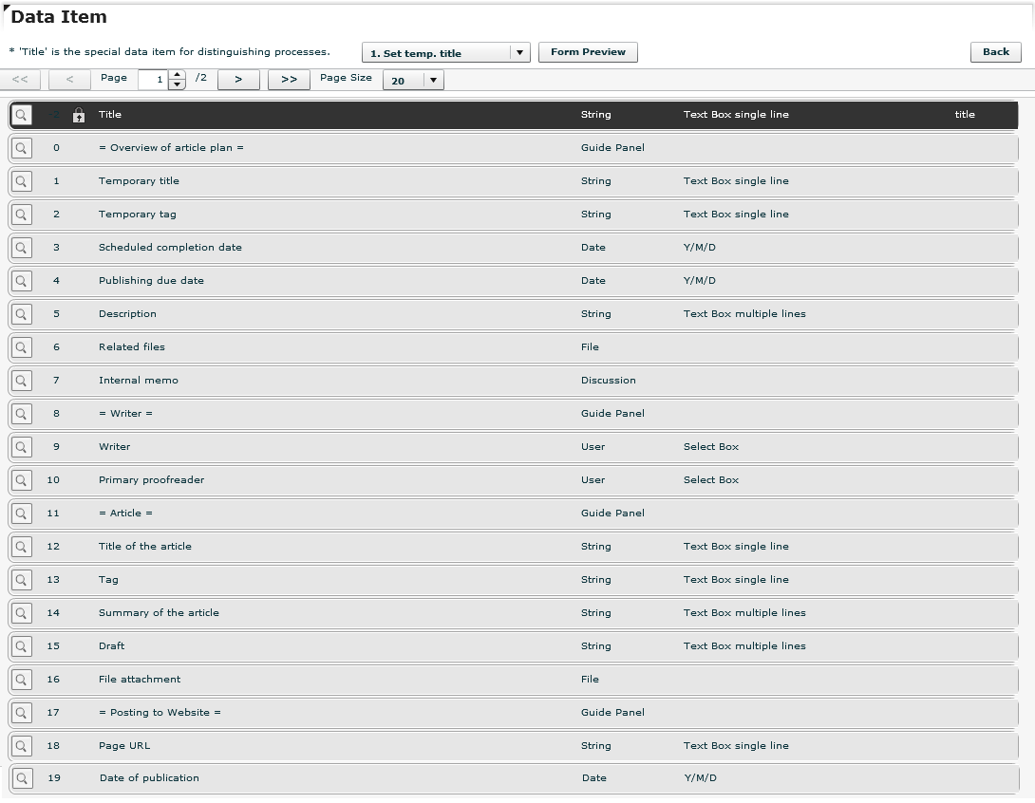The height and width of the screenshot is (803, 1035).
Task: Select 'Temporary title' item name
Action: click(139, 180)
